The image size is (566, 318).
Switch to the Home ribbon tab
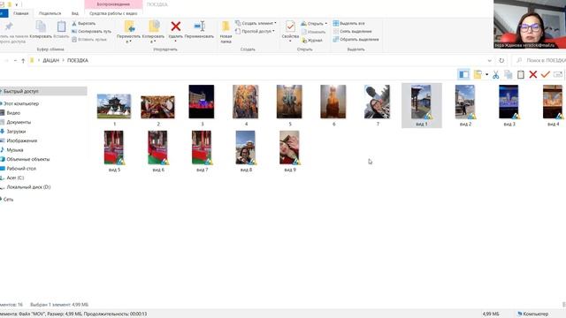click(21, 13)
